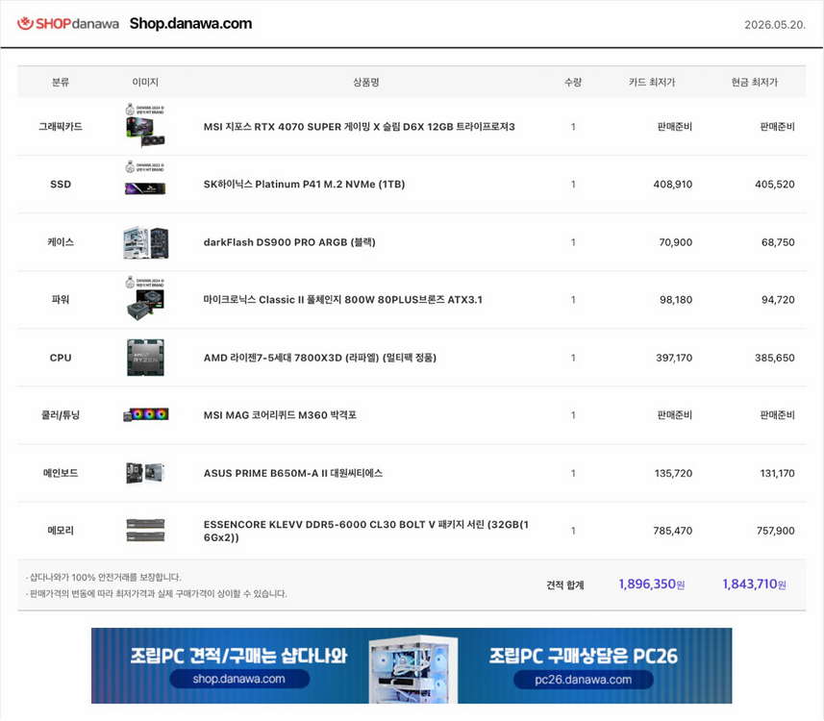
Task: Click the pc26.danawa.com banner button
Action: 584,680
